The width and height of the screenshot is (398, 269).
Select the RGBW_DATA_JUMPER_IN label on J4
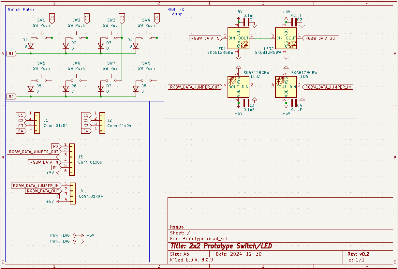point(36,186)
